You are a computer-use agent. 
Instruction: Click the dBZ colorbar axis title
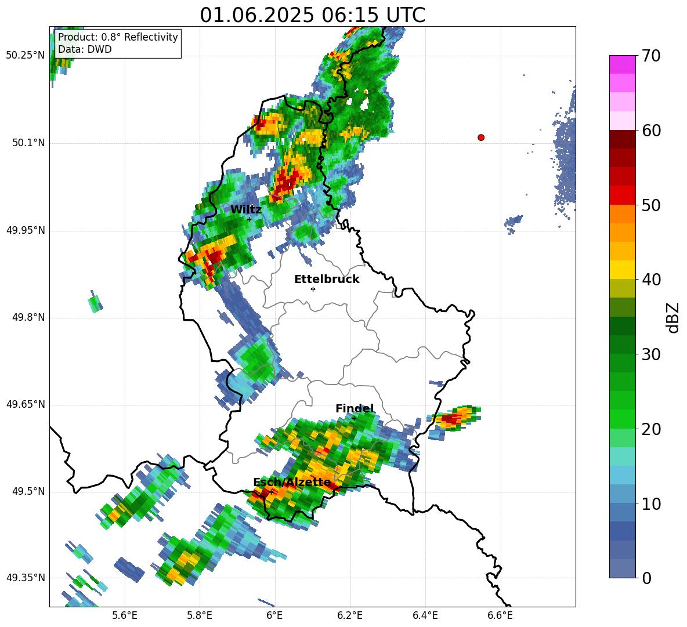click(673, 317)
